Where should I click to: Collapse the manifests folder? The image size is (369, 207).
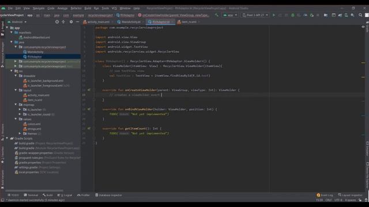pos(12,33)
